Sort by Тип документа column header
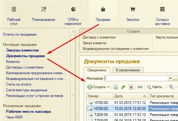Image resolution: width=178 pixels, height=121 pixels. [x=163, y=96]
